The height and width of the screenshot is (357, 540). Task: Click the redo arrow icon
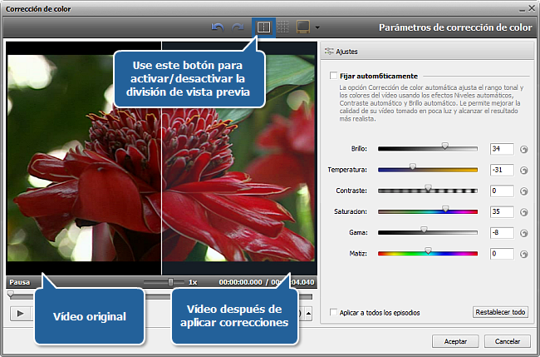(x=238, y=27)
